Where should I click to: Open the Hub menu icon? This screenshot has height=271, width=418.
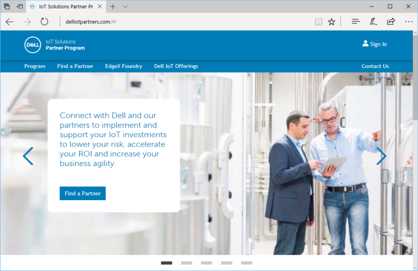tap(356, 22)
